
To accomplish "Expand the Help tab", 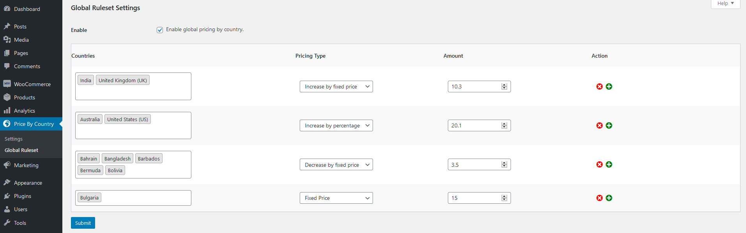I will click(725, 4).
